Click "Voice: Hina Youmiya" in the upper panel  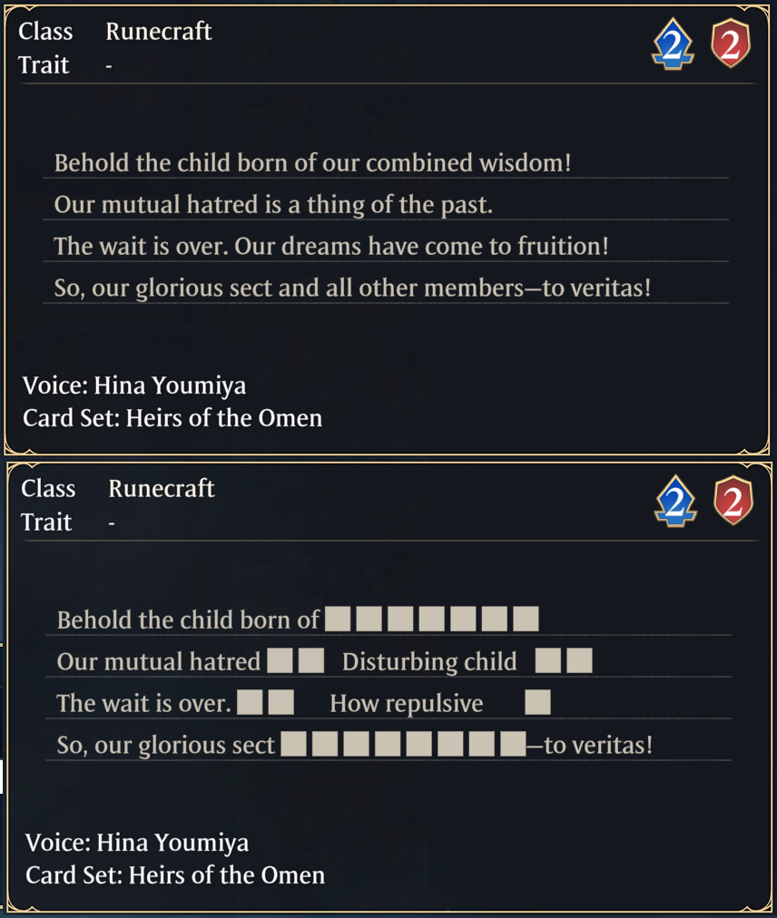click(x=134, y=386)
